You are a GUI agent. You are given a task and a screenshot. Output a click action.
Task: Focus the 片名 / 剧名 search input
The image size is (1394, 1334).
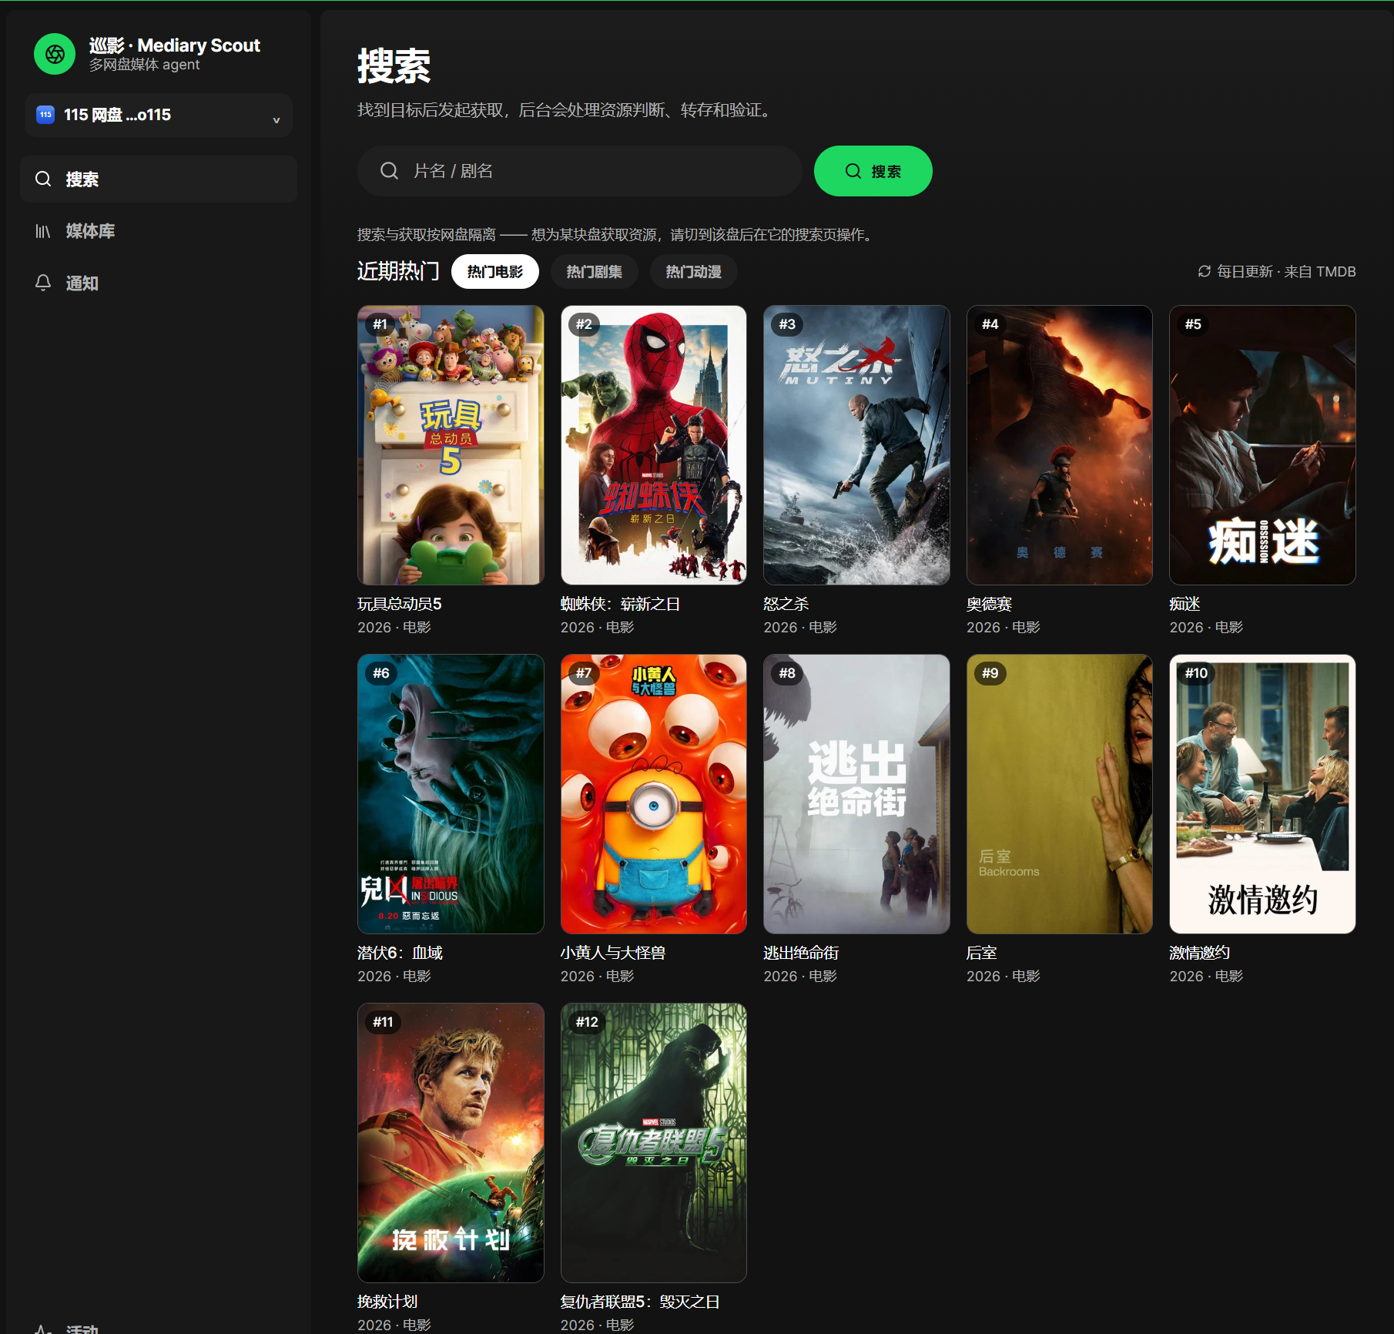click(x=580, y=171)
